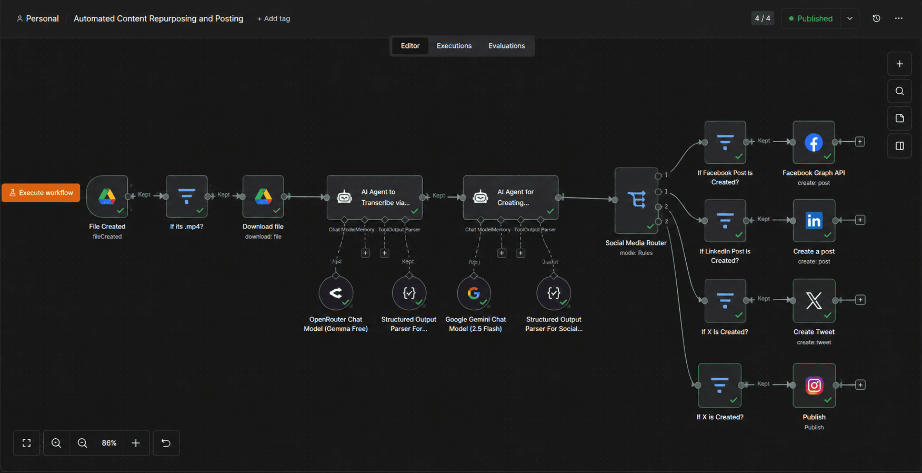This screenshot has height=473, width=922.
Task: Fit workflow to view with expand icon
Action: tap(27, 443)
